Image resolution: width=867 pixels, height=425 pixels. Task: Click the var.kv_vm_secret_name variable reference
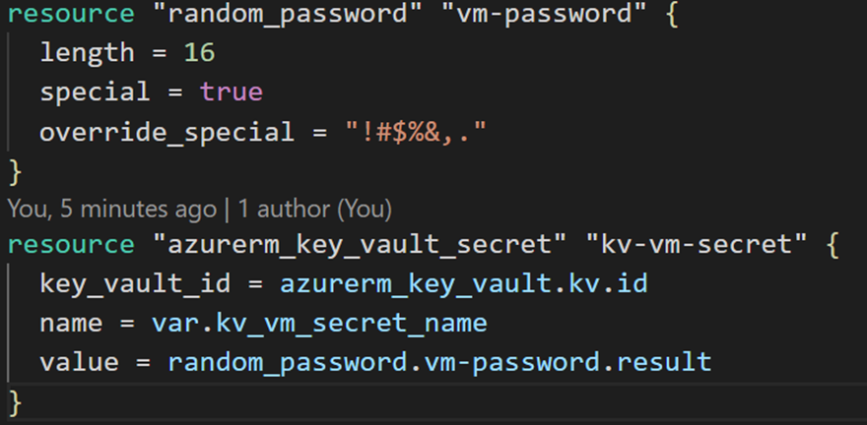(319, 323)
